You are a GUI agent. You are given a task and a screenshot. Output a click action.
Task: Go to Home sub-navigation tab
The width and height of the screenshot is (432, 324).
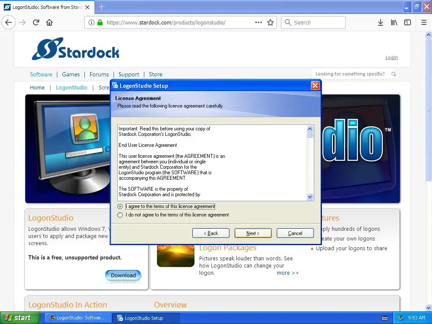[37, 88]
